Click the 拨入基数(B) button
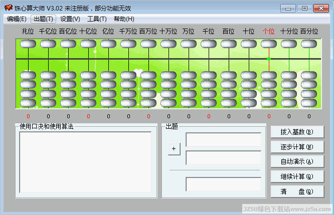The height and width of the screenshot is (215, 334). 297,132
